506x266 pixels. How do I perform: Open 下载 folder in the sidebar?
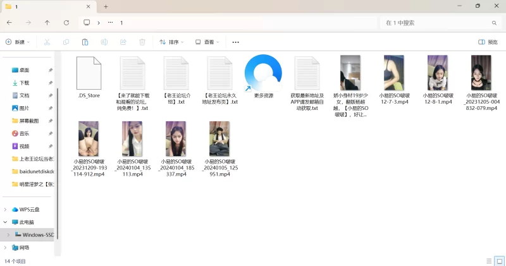pyautogui.click(x=24, y=83)
